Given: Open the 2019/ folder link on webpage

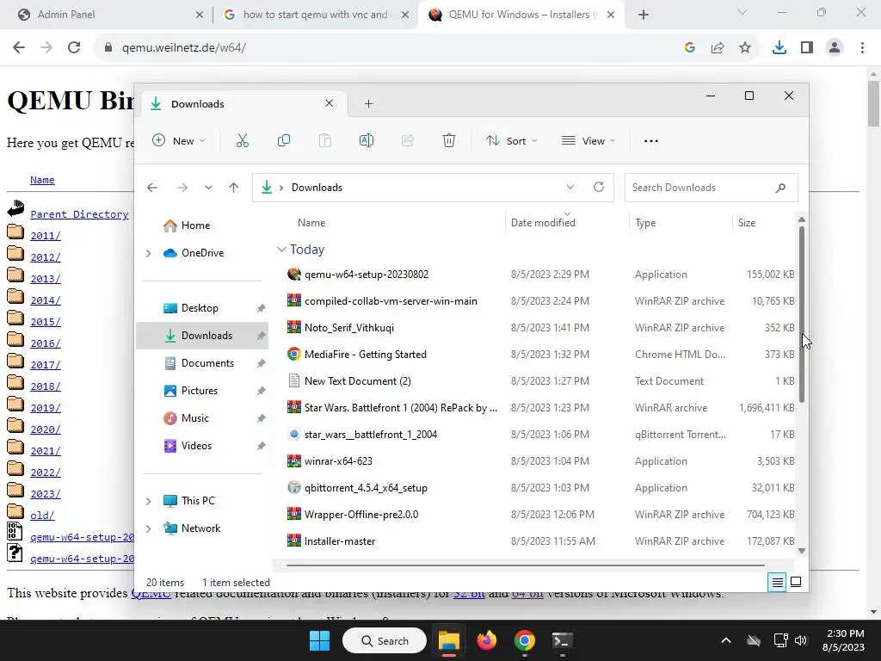Looking at the screenshot, I should (x=46, y=408).
